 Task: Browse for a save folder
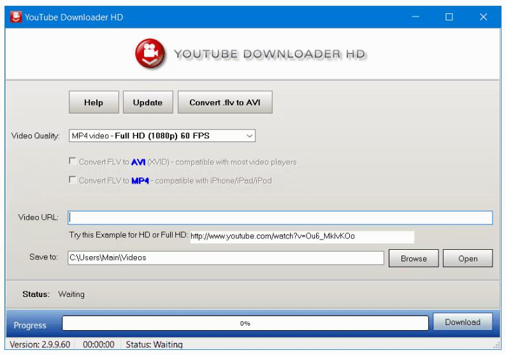click(413, 259)
